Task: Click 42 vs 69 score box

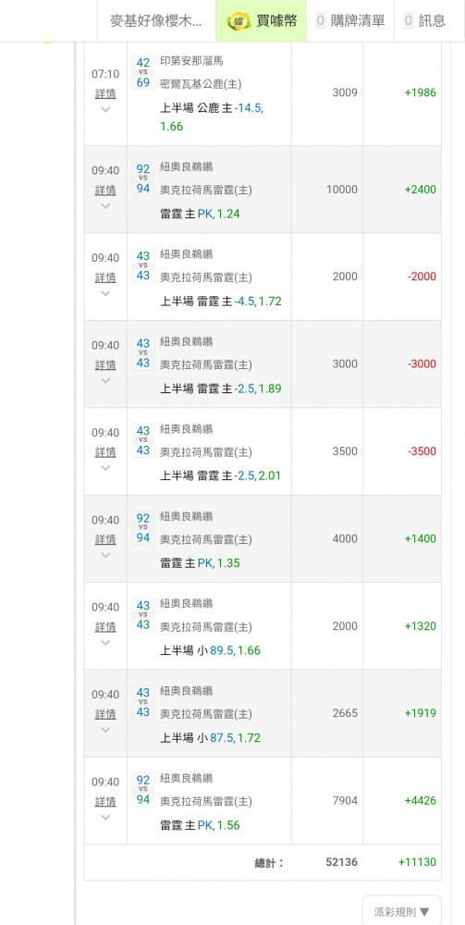Action: tap(143, 72)
